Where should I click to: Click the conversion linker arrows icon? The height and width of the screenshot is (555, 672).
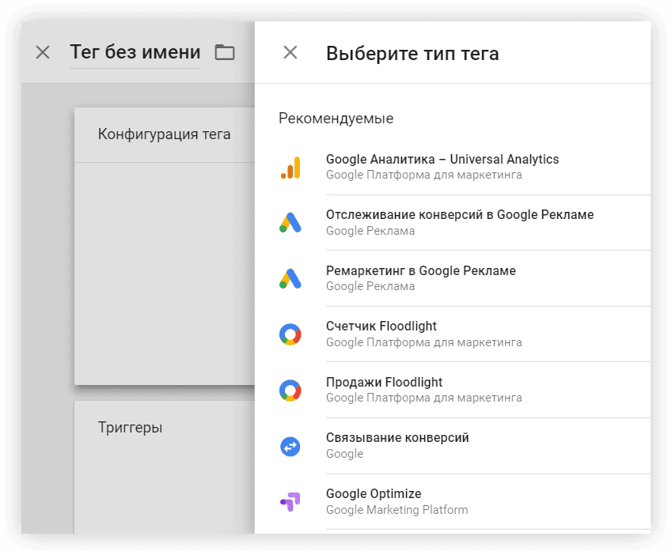290,447
